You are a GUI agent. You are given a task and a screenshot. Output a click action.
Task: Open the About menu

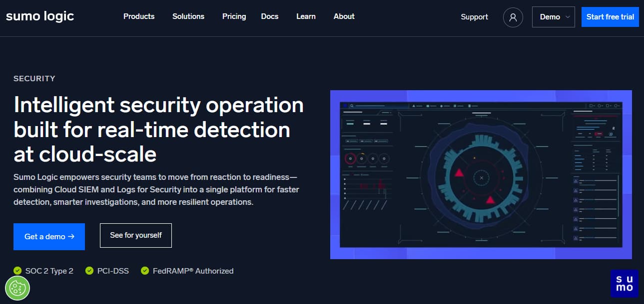click(344, 16)
